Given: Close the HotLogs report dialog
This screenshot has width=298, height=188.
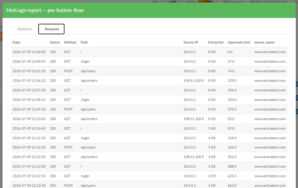Looking at the screenshot, I should [290, 9].
